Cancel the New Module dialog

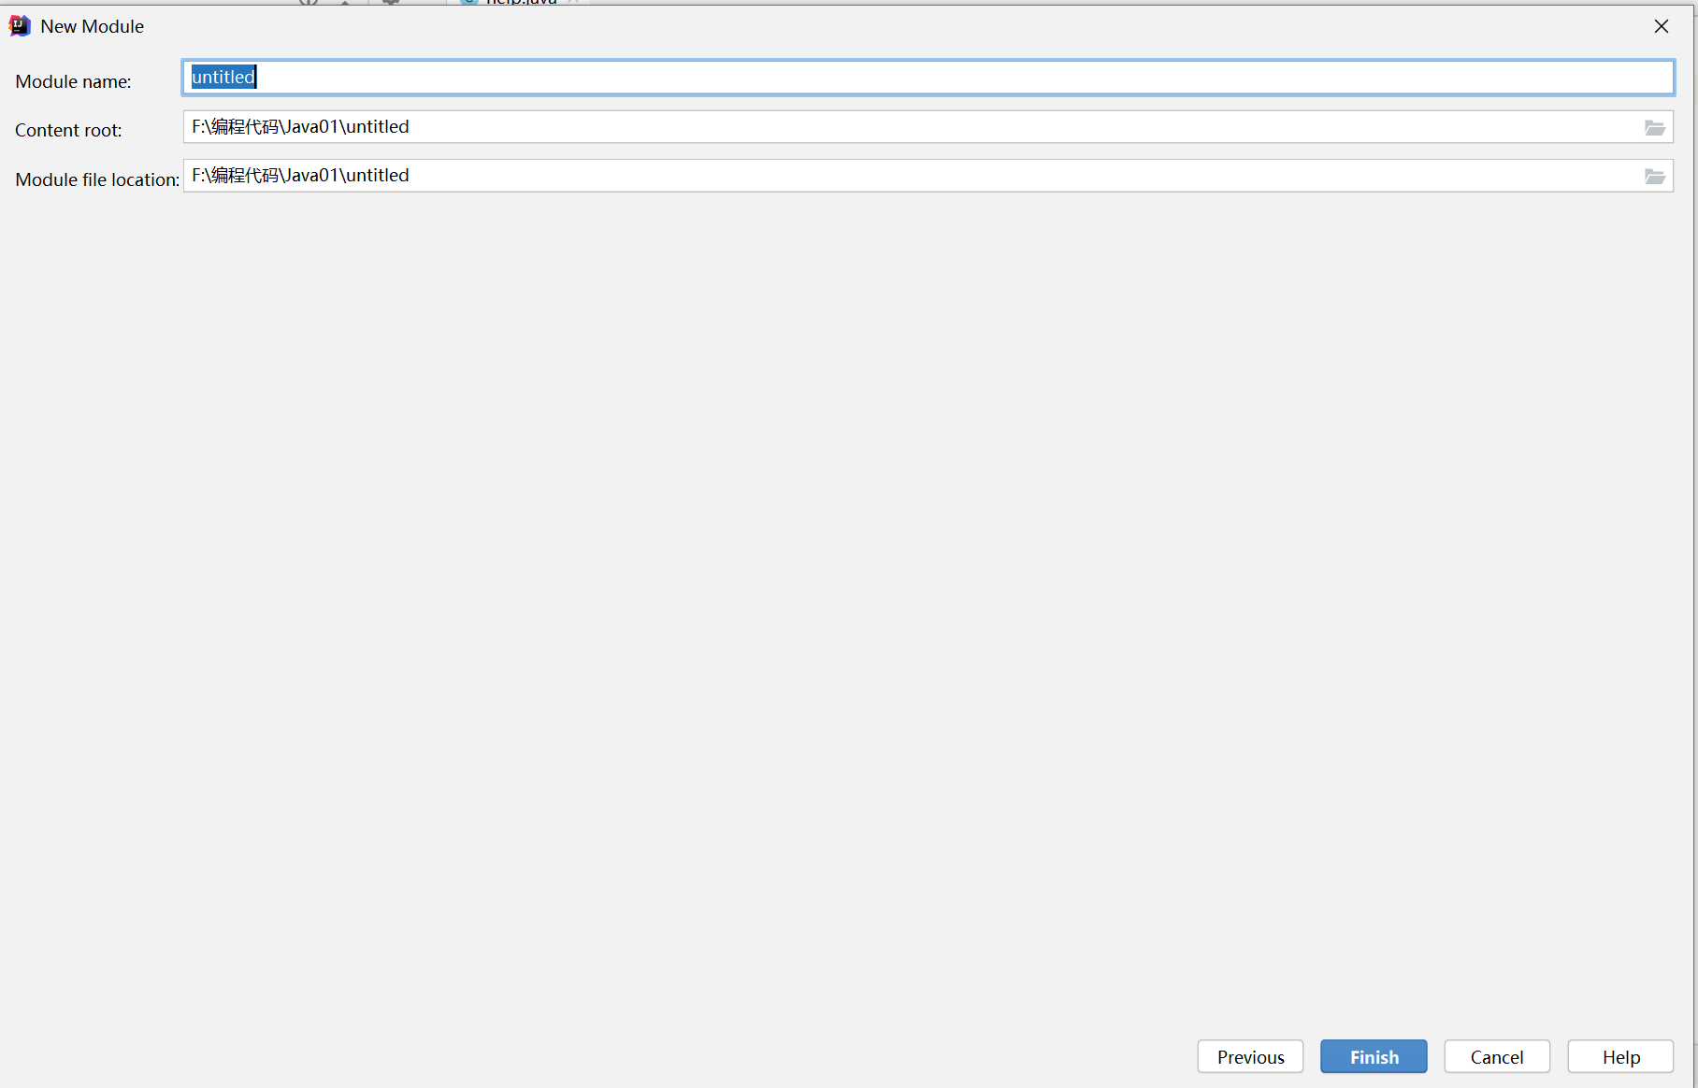click(1497, 1057)
